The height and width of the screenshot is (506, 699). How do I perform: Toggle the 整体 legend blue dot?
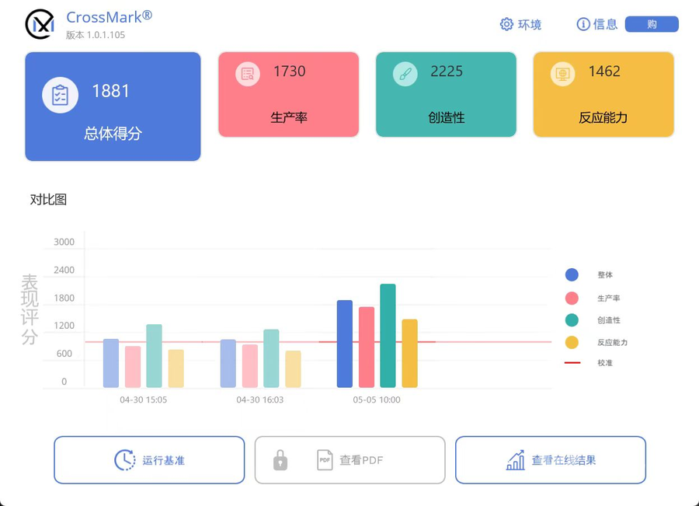tap(572, 274)
